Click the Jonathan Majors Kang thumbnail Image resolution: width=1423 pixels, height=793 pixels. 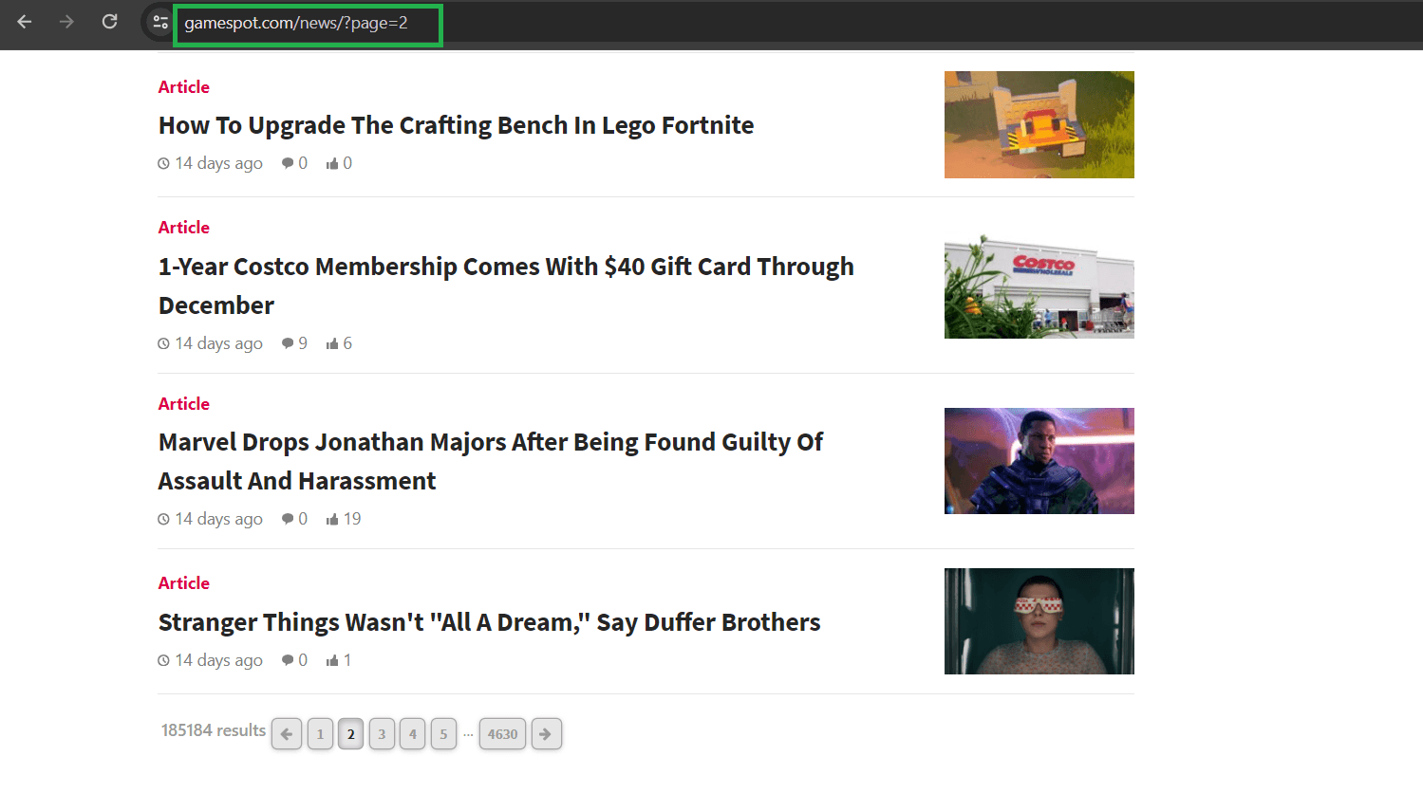(1039, 461)
